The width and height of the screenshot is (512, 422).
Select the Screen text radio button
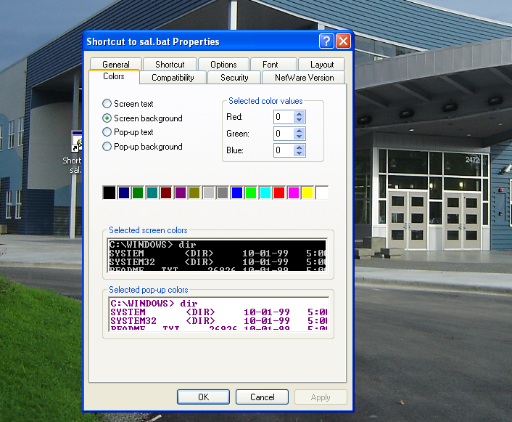[107, 104]
